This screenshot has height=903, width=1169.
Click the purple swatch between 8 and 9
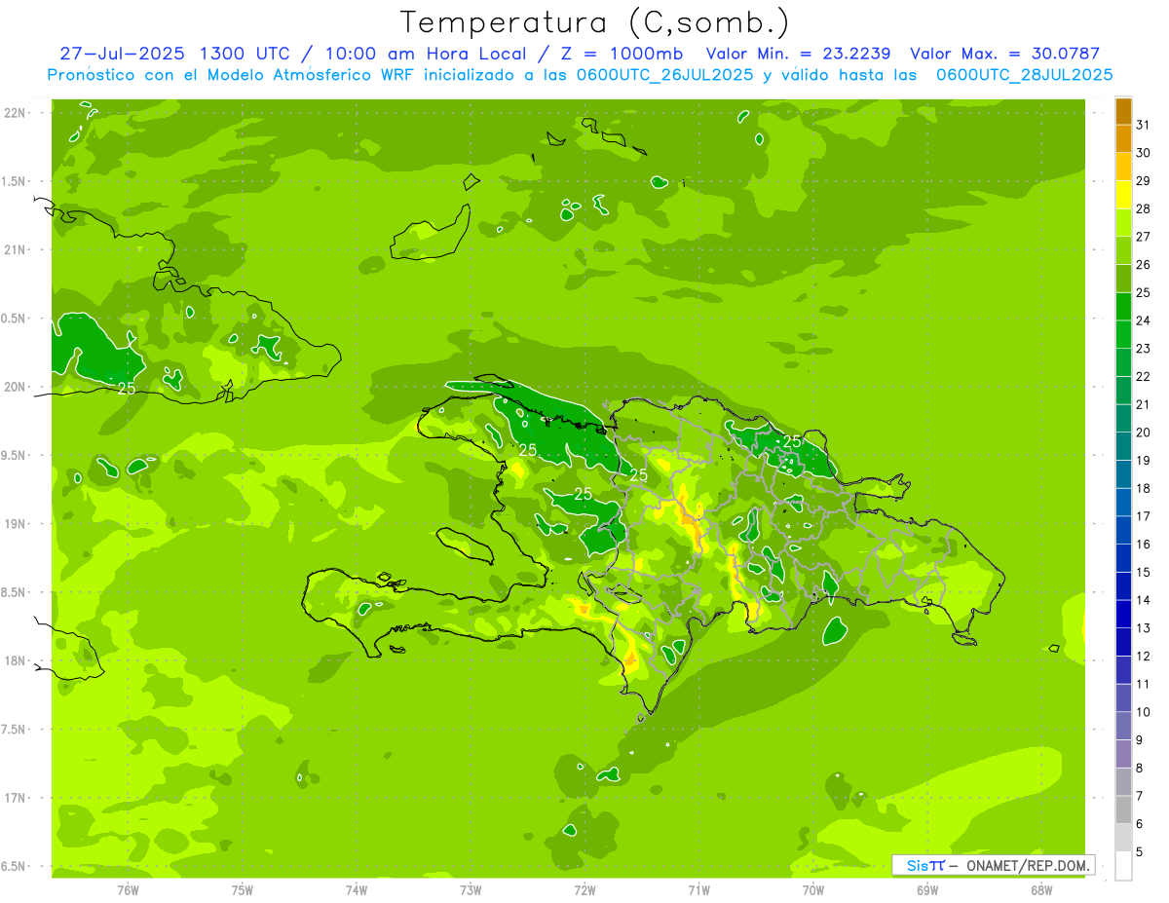(1123, 754)
